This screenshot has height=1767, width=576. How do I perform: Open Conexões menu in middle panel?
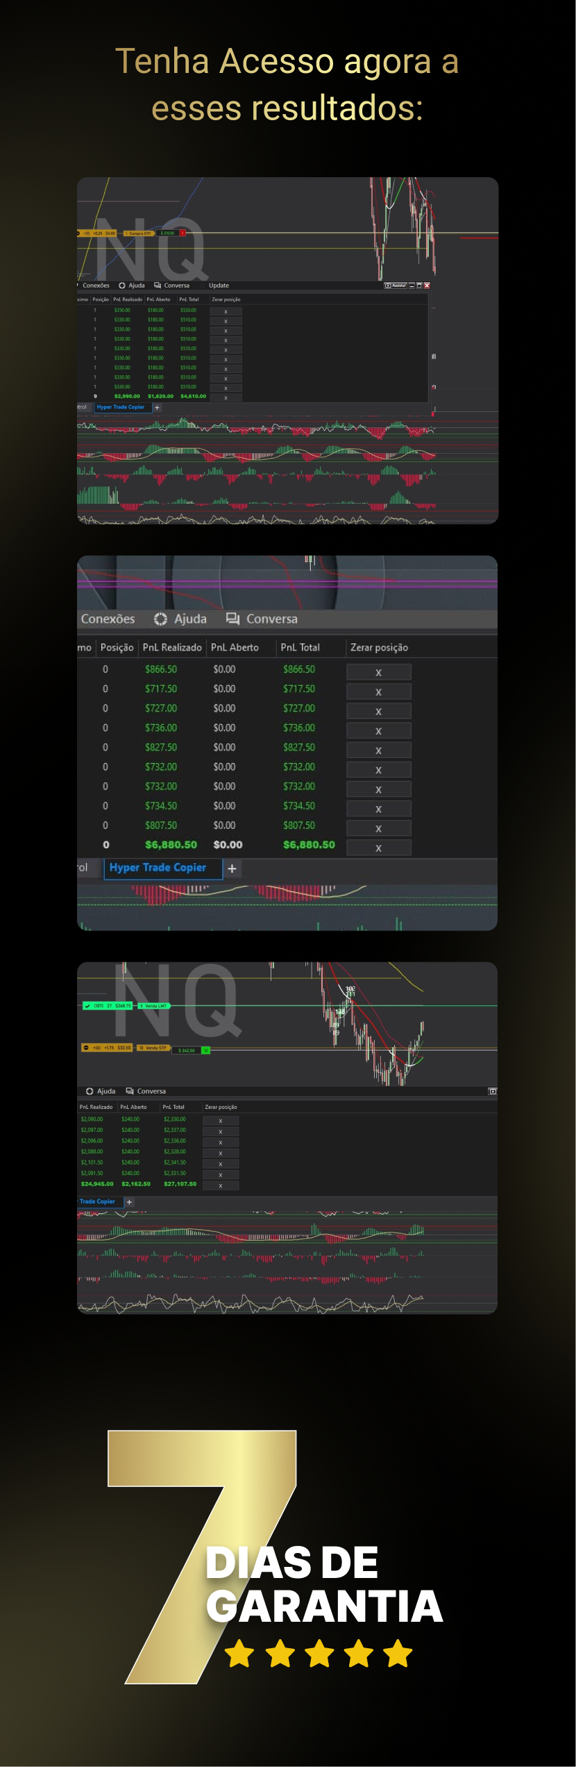[x=108, y=619]
